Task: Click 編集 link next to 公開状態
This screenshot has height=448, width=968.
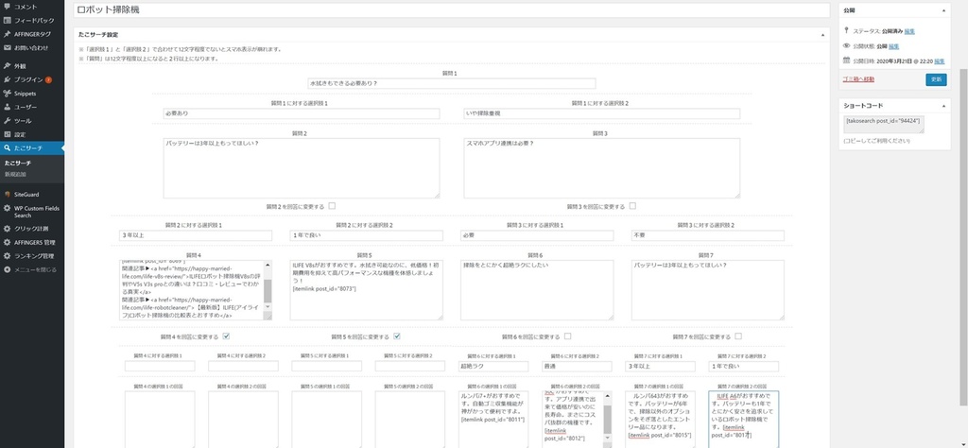Action: [893, 46]
